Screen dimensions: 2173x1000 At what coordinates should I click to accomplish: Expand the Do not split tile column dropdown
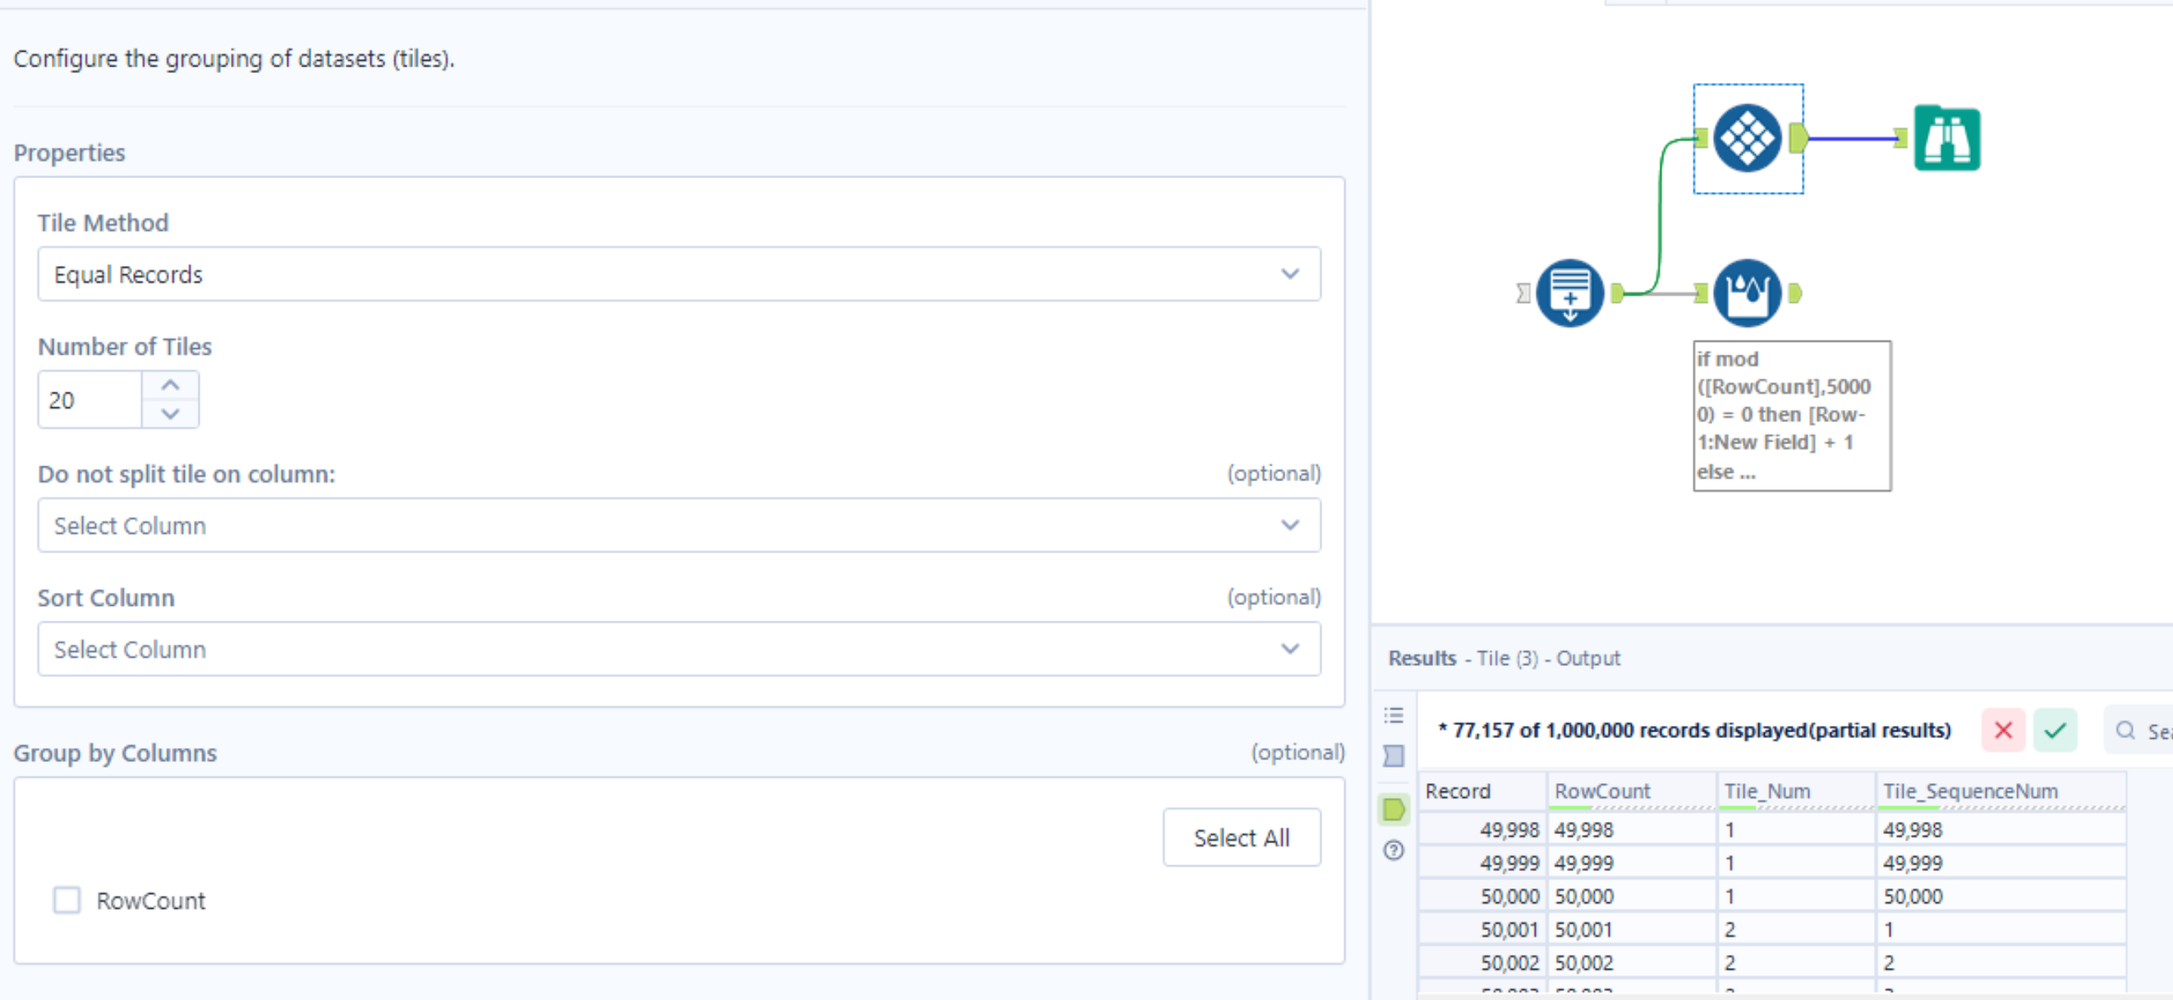tap(678, 525)
